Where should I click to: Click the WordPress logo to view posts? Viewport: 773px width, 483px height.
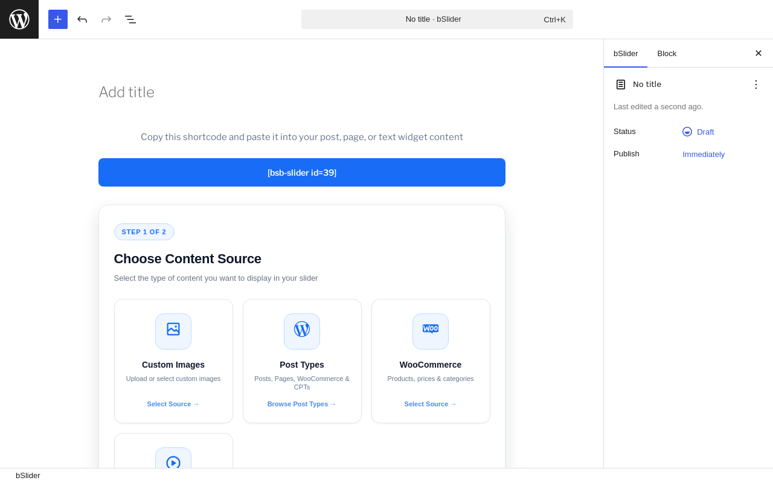tap(19, 19)
